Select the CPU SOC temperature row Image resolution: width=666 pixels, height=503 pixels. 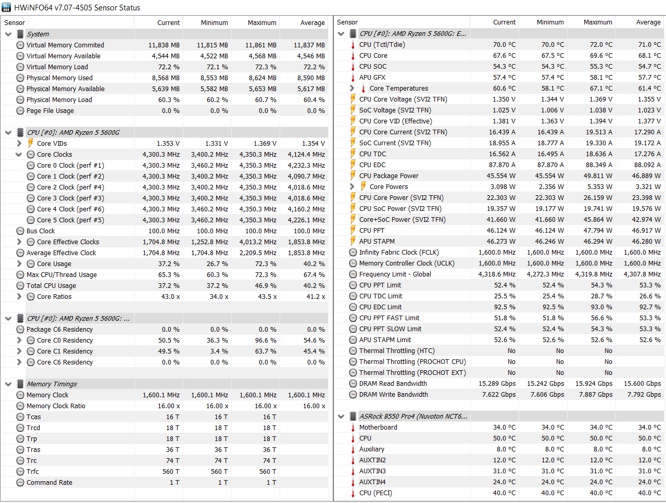(x=499, y=66)
